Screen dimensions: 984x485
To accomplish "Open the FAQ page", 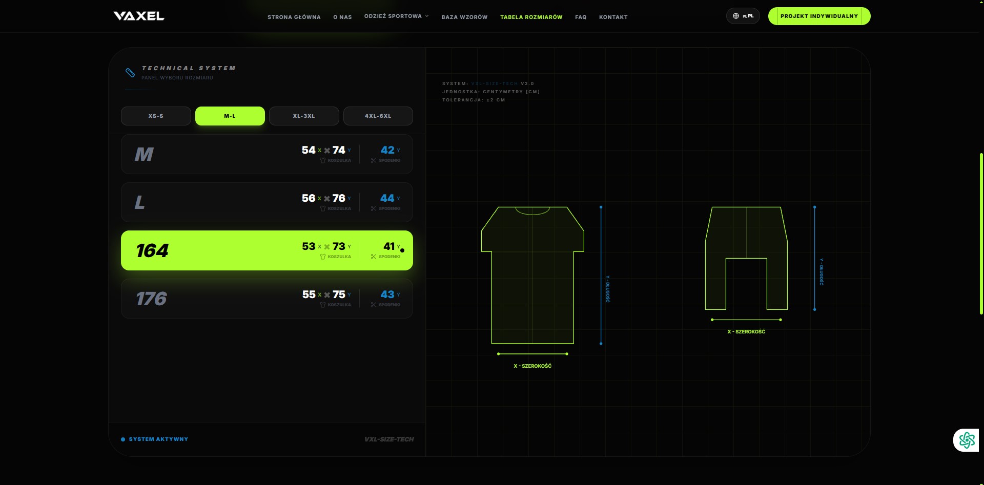I will point(581,17).
